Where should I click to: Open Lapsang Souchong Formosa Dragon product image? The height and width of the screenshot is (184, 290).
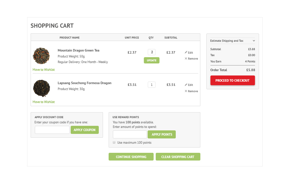(41, 88)
